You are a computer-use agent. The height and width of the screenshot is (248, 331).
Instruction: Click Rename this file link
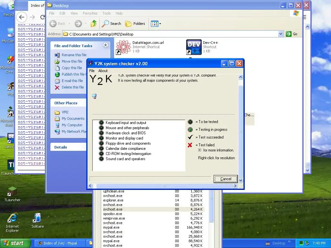click(74, 55)
